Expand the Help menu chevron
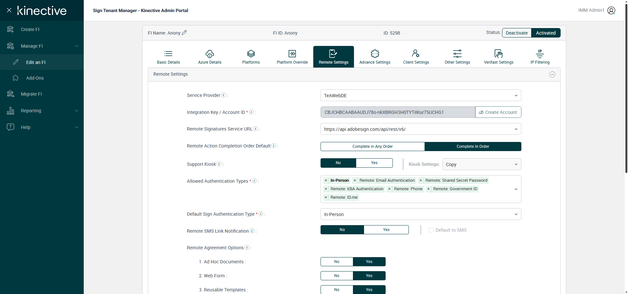 click(77, 127)
